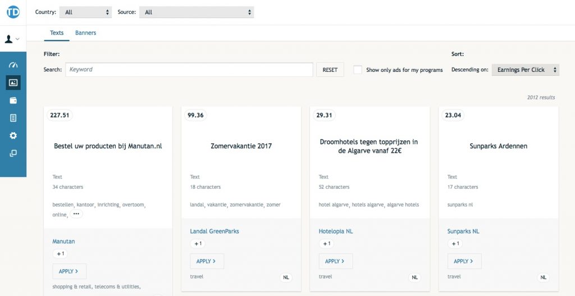Select ad text Sunparks Ardennen
Image resolution: width=575 pixels, height=296 pixels.
[x=499, y=146]
